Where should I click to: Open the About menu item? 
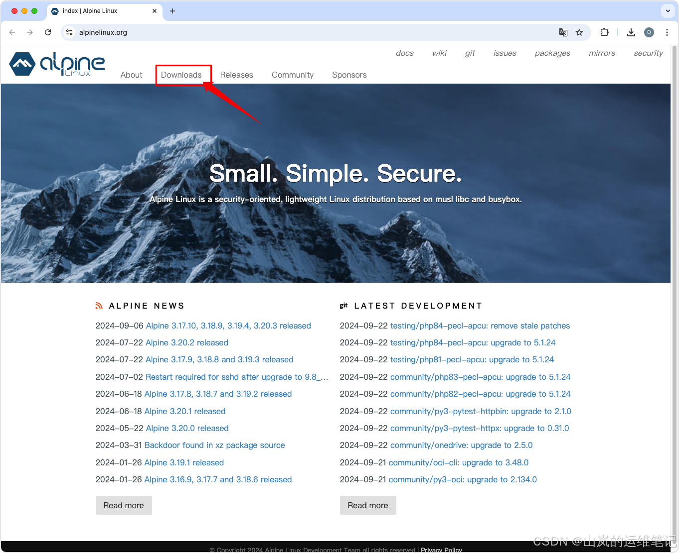tap(132, 75)
